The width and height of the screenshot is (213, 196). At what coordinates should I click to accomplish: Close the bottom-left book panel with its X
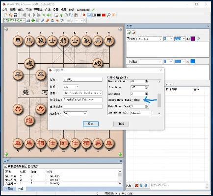point(121,161)
